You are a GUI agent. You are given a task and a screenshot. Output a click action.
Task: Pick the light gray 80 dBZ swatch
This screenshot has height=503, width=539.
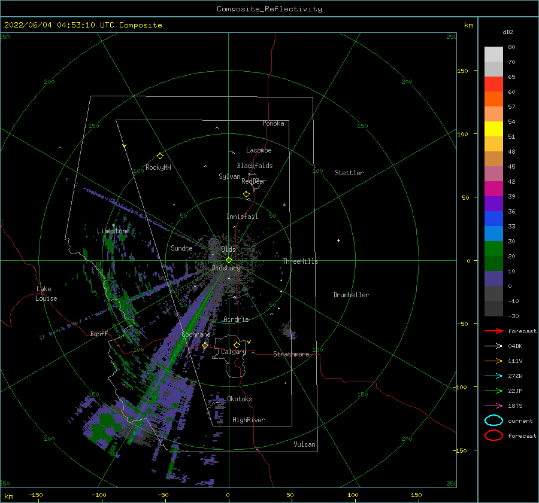493,54
